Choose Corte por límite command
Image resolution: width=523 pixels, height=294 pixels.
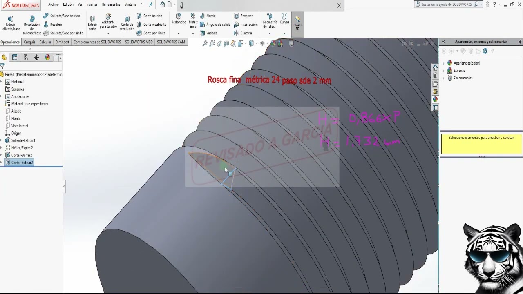(x=151, y=33)
